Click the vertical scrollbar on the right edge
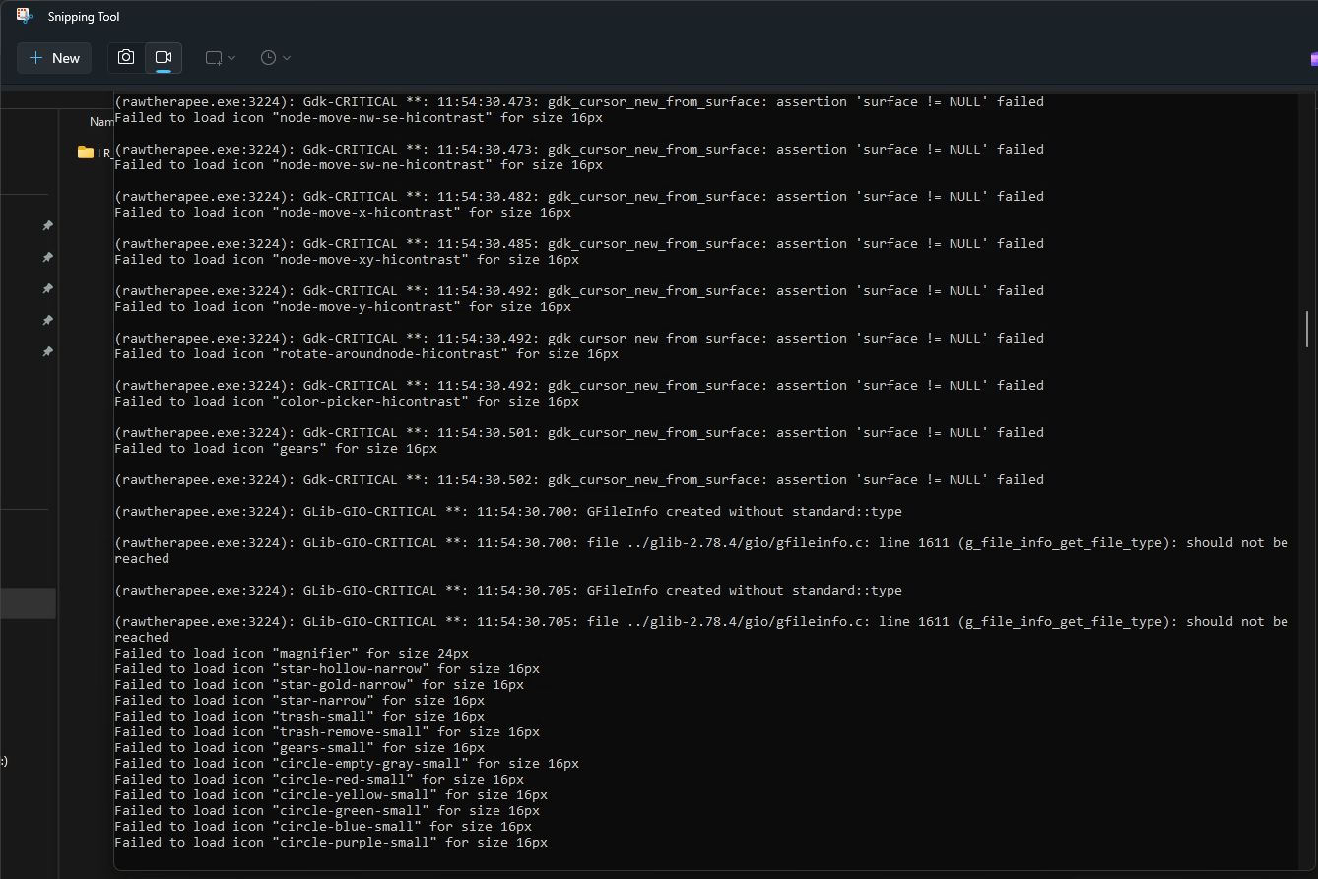The width and height of the screenshot is (1318, 879). point(1307,330)
